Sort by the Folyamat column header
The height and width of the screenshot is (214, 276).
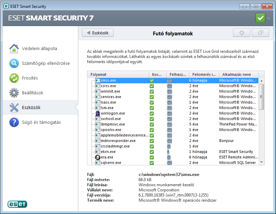[x=118, y=74]
